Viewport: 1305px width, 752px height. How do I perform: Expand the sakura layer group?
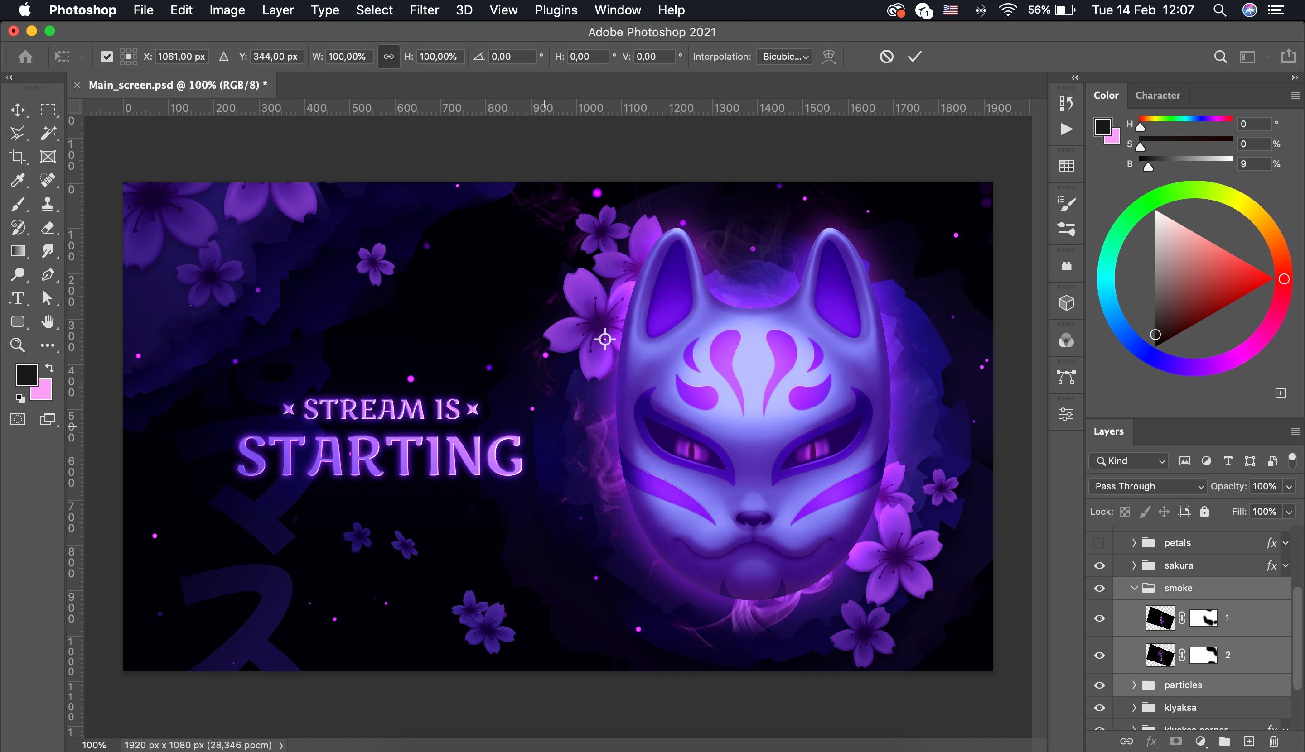(x=1133, y=564)
